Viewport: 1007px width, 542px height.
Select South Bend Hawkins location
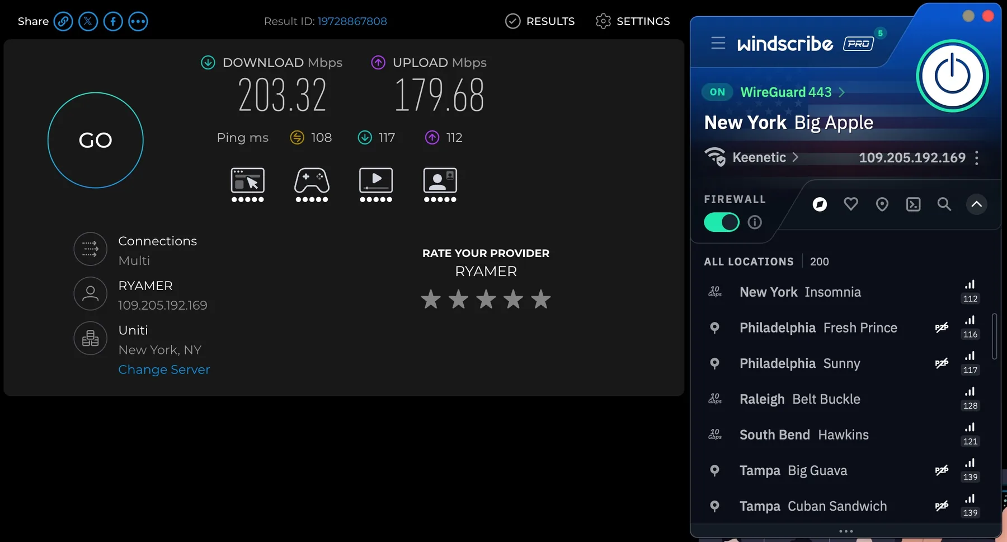(x=844, y=435)
